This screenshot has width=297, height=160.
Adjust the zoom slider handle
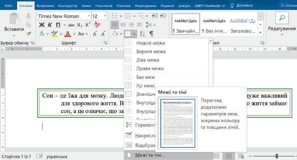point(277,156)
